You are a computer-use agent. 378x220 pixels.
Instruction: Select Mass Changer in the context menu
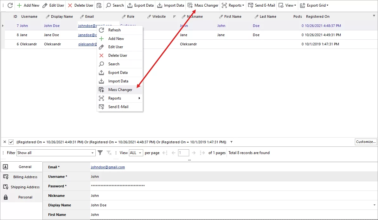(120, 90)
